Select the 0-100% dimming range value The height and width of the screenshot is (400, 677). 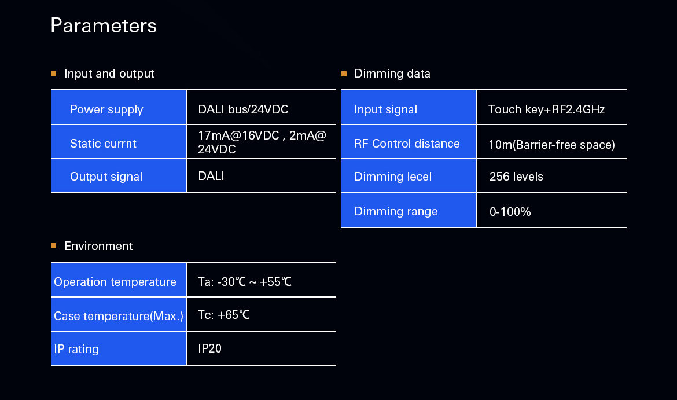(x=510, y=212)
